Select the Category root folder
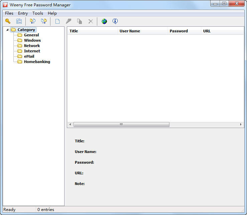Image resolution: width=247 pixels, height=215 pixels. pyautogui.click(x=23, y=30)
